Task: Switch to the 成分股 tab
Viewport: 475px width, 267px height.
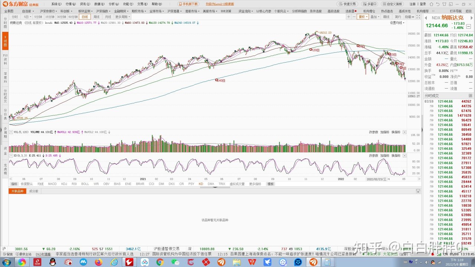Action: [x=34, y=191]
